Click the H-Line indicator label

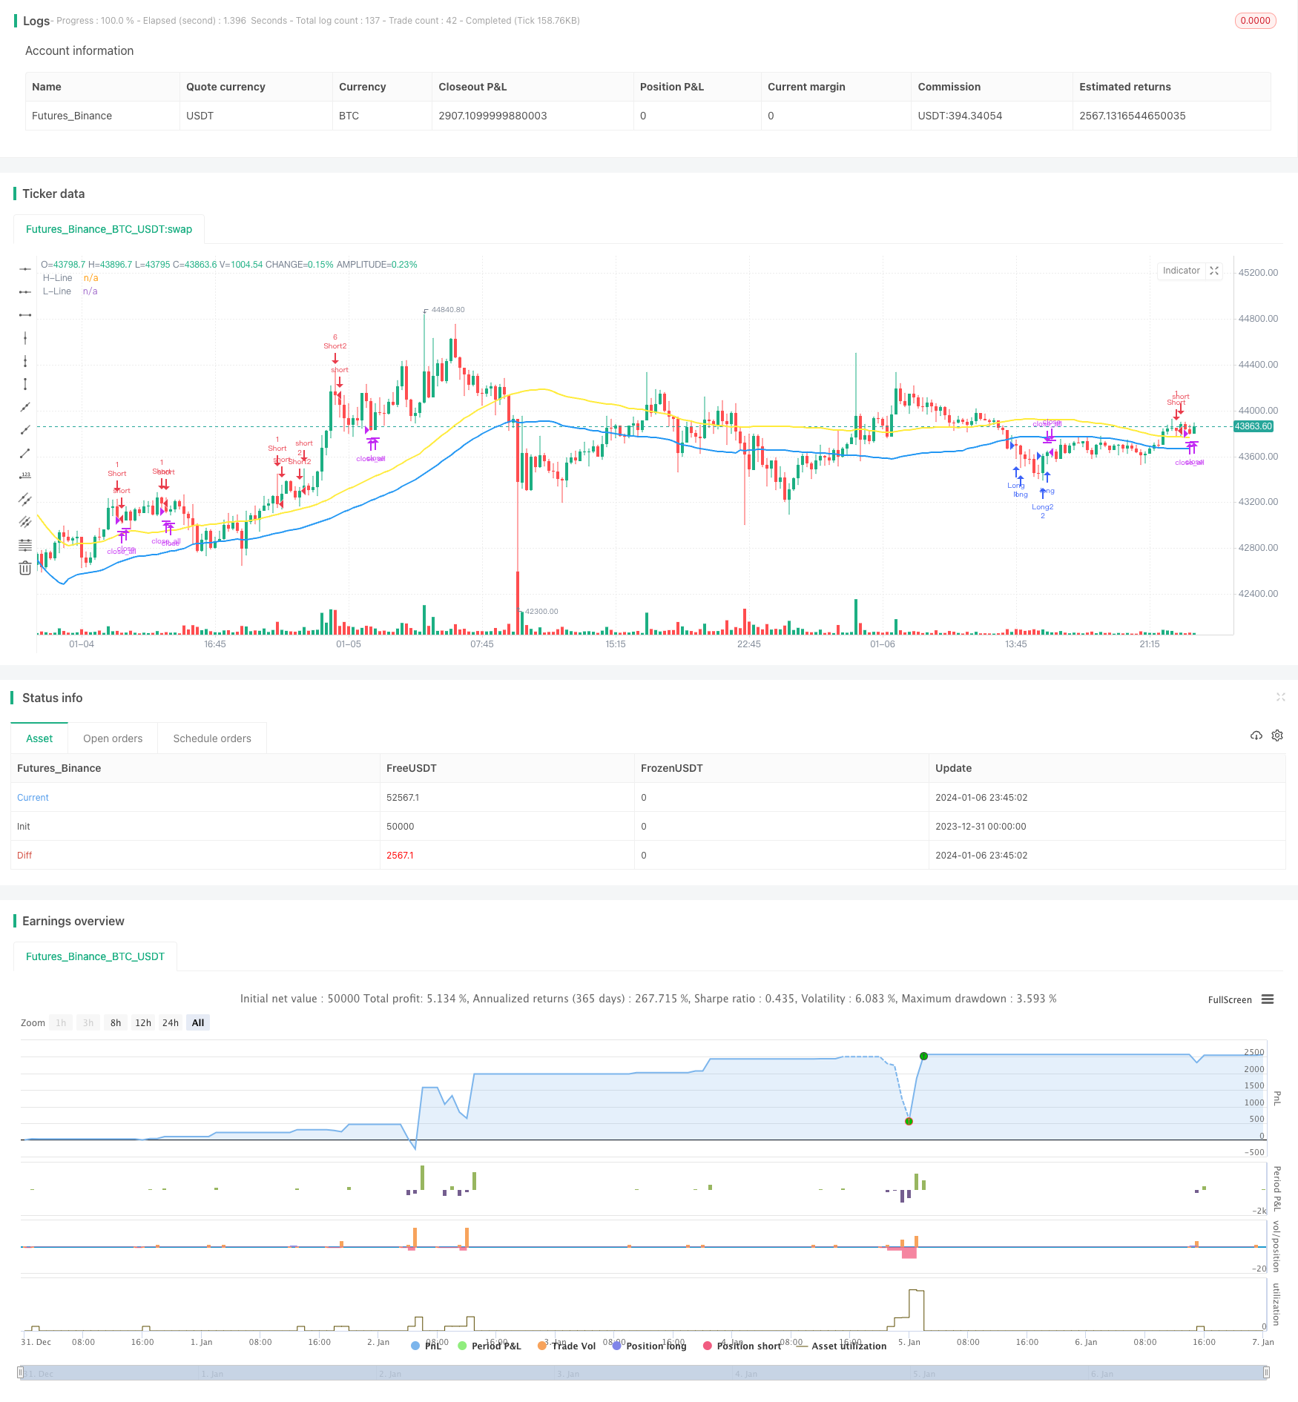pyautogui.click(x=57, y=278)
